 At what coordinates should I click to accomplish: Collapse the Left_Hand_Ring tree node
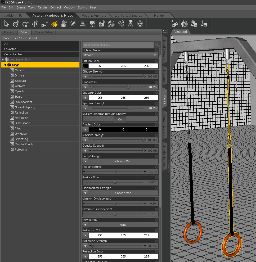(x=3, y=60)
